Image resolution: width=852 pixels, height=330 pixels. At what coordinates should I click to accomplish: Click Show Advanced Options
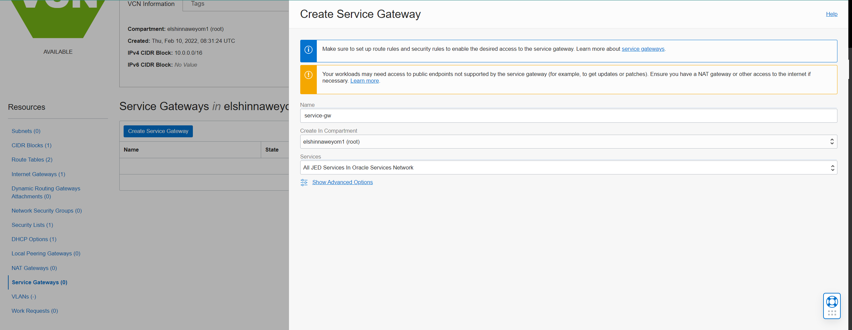[342, 182]
